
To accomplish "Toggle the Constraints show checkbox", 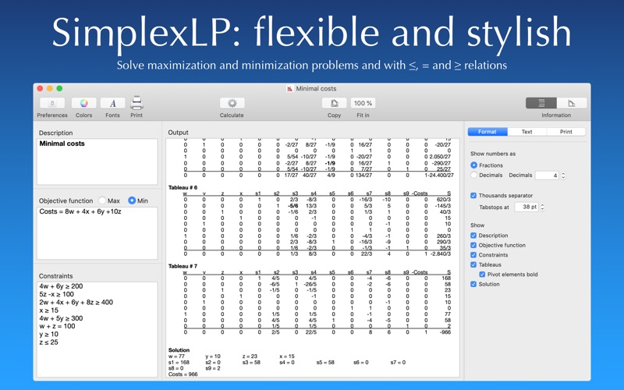I will (473, 255).
